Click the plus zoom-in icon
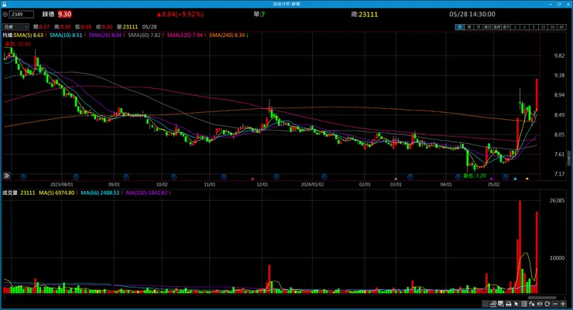Image resolution: width=573 pixels, height=310 pixels. pos(563,304)
